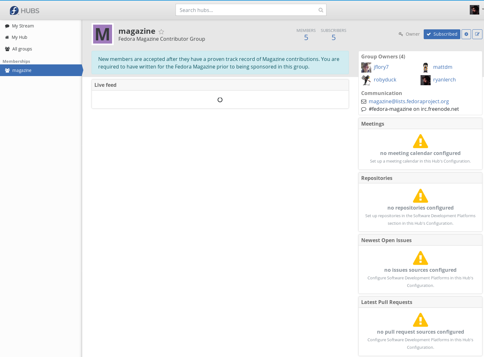Open jflory7's profile link
This screenshot has height=357, width=484.
381,67
